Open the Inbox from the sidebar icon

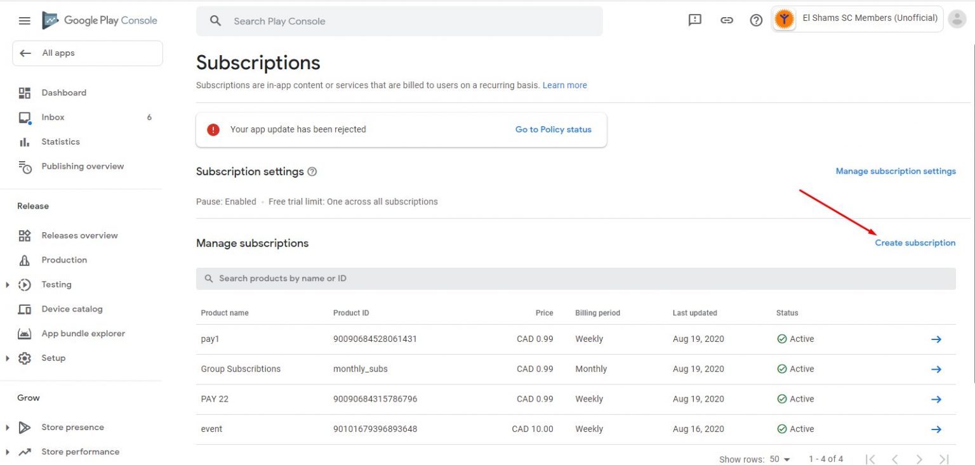pyautogui.click(x=25, y=117)
